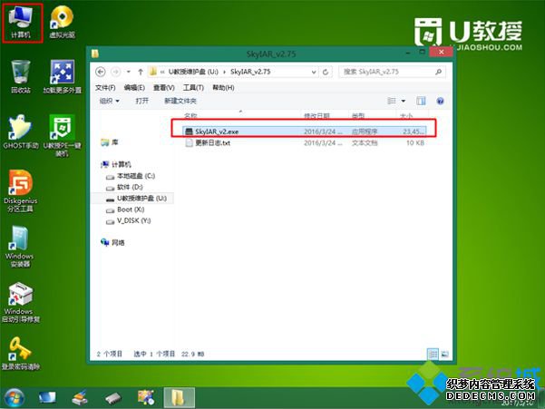Image resolution: width=545 pixels, height=409 pixels.
Task: Select 计算机 in the navigation pane
Action: point(116,165)
